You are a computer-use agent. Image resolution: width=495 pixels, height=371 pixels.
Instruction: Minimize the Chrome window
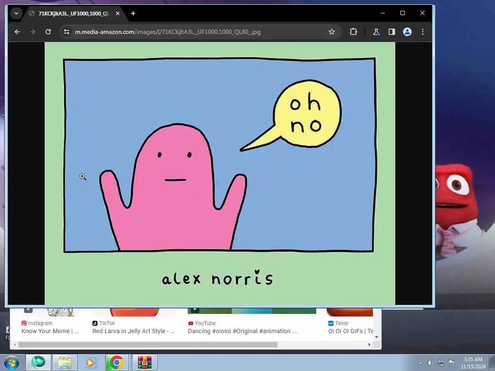382,13
